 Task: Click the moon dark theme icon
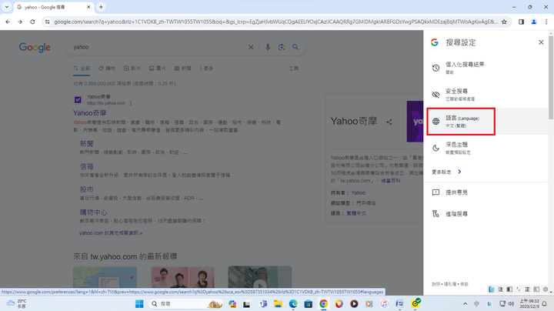coord(436,148)
